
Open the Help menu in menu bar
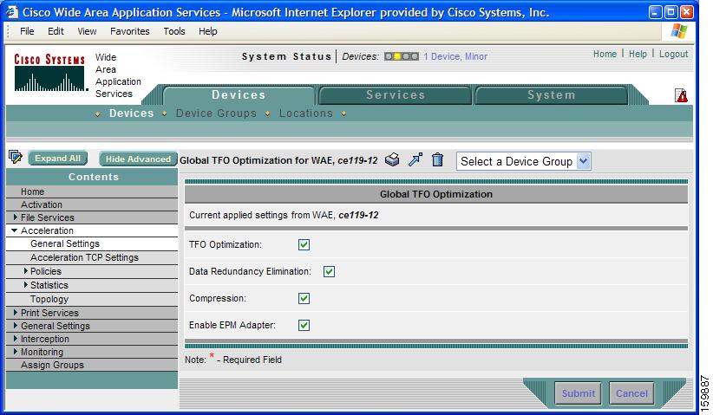tap(208, 31)
